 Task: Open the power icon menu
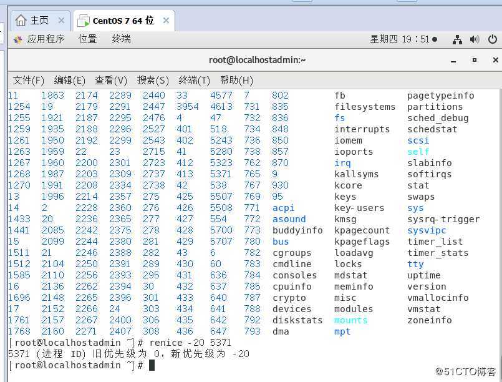click(493, 39)
